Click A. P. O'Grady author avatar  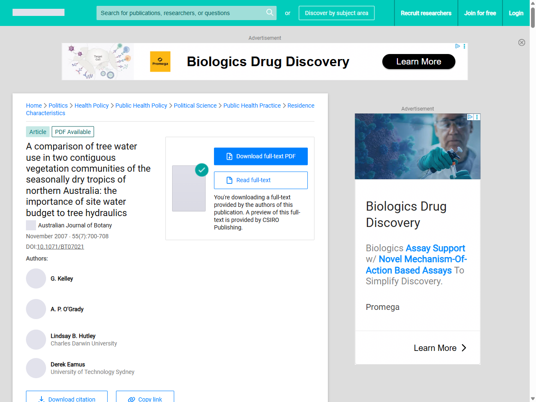pyautogui.click(x=36, y=309)
